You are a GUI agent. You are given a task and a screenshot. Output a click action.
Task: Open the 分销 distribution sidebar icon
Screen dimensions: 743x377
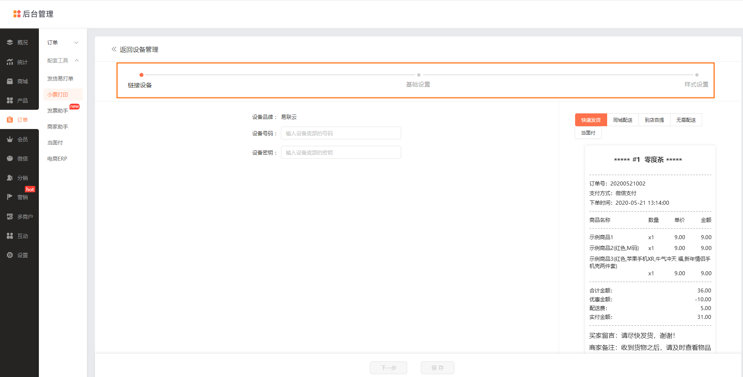coord(10,177)
